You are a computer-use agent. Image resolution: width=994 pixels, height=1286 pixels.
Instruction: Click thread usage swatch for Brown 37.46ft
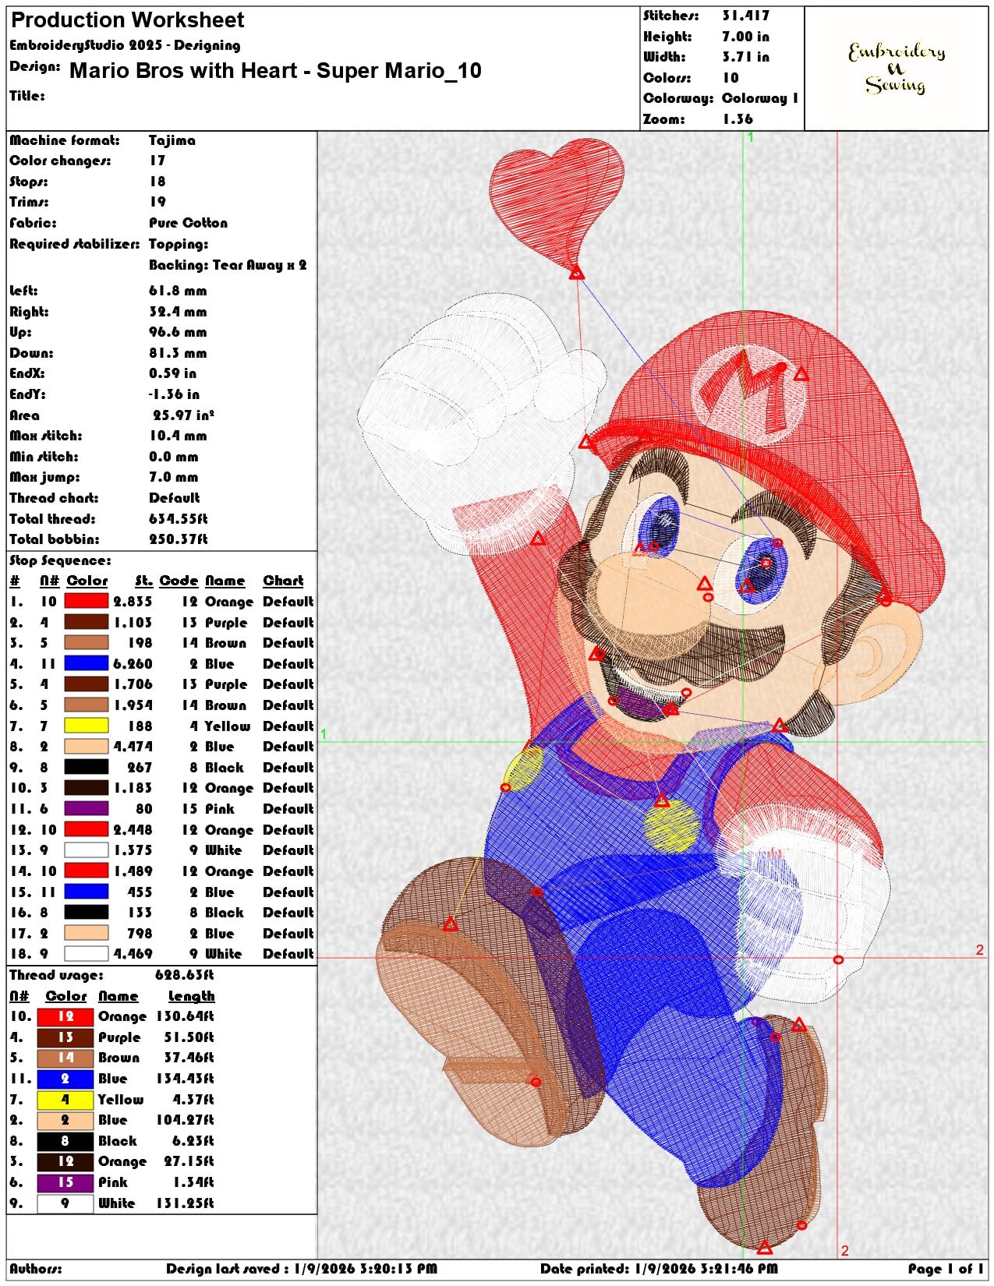[x=65, y=1058]
